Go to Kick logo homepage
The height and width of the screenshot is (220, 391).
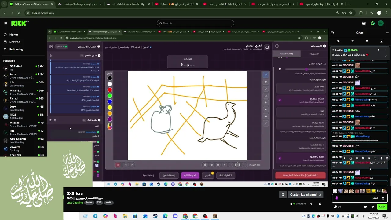(20, 23)
